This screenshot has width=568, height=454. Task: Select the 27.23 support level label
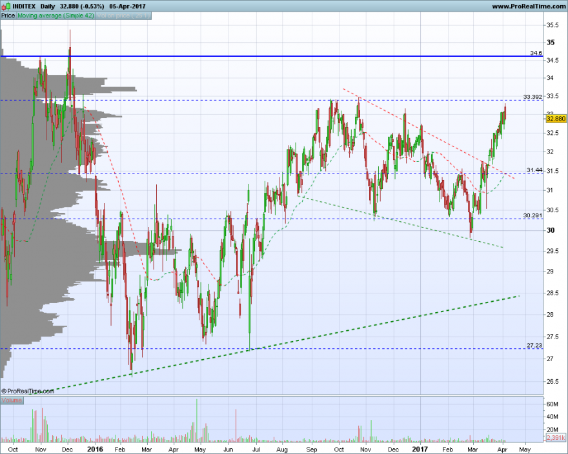[x=534, y=346]
